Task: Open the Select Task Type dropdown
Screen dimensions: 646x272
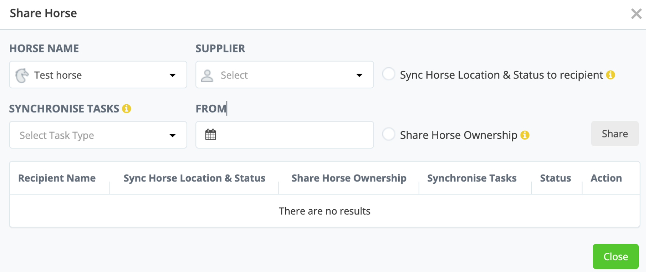Action: point(173,135)
